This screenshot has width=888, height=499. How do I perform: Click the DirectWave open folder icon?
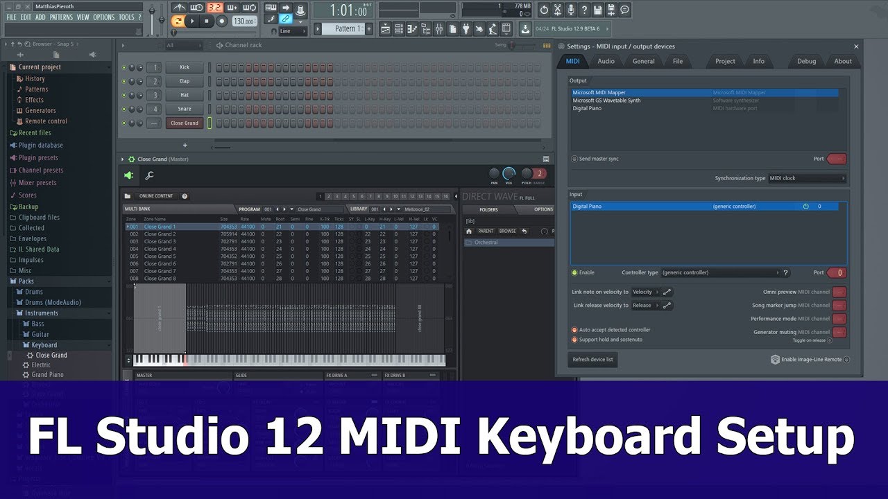click(128, 196)
